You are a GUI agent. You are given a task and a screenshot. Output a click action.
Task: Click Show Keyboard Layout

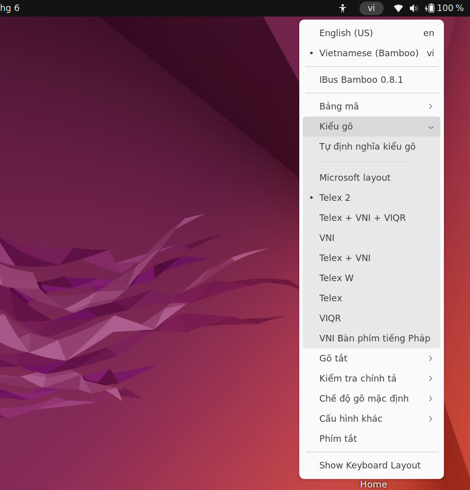tap(372, 465)
